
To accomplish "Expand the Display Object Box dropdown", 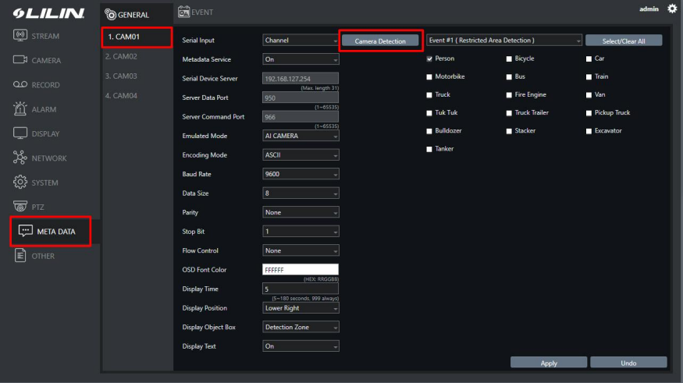I will coord(301,328).
